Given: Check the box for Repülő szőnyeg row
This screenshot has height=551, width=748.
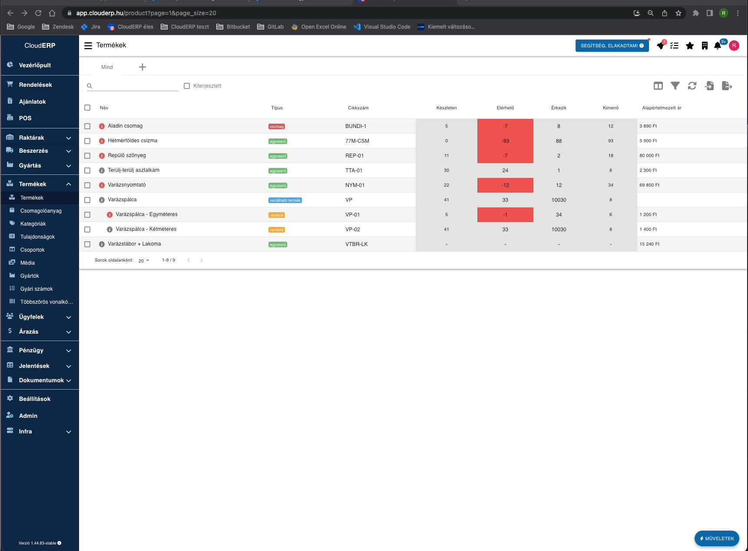Looking at the screenshot, I should (x=87, y=156).
